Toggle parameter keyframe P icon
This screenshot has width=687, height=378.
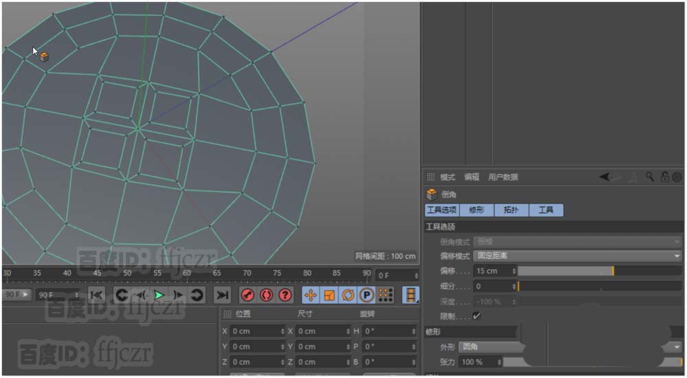point(366,295)
